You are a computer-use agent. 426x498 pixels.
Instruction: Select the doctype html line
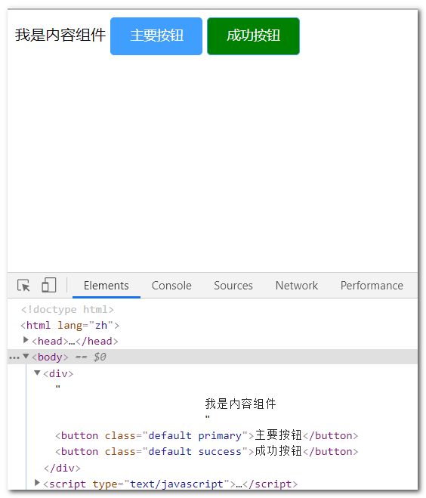coord(67,309)
